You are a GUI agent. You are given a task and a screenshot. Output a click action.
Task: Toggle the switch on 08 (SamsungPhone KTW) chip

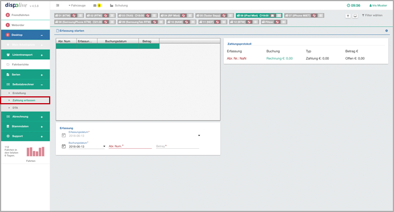coord(112,22)
